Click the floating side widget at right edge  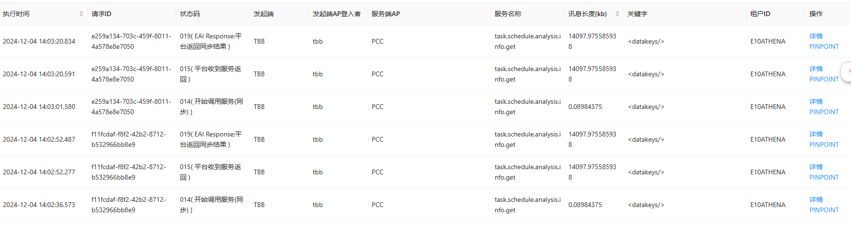(x=846, y=71)
